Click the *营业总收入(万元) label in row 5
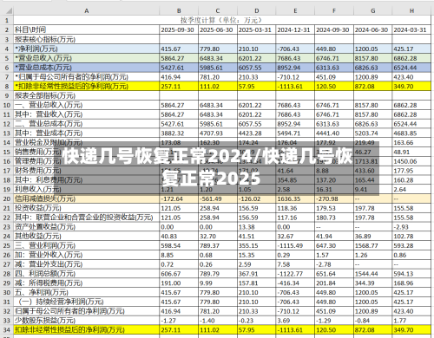 [43, 58]
